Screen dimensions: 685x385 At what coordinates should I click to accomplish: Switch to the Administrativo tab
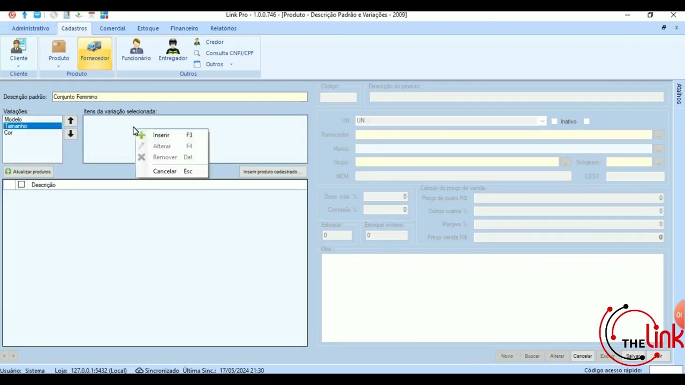(x=31, y=28)
